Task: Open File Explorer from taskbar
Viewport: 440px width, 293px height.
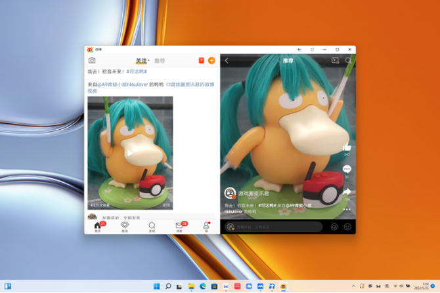Action: pos(191,286)
